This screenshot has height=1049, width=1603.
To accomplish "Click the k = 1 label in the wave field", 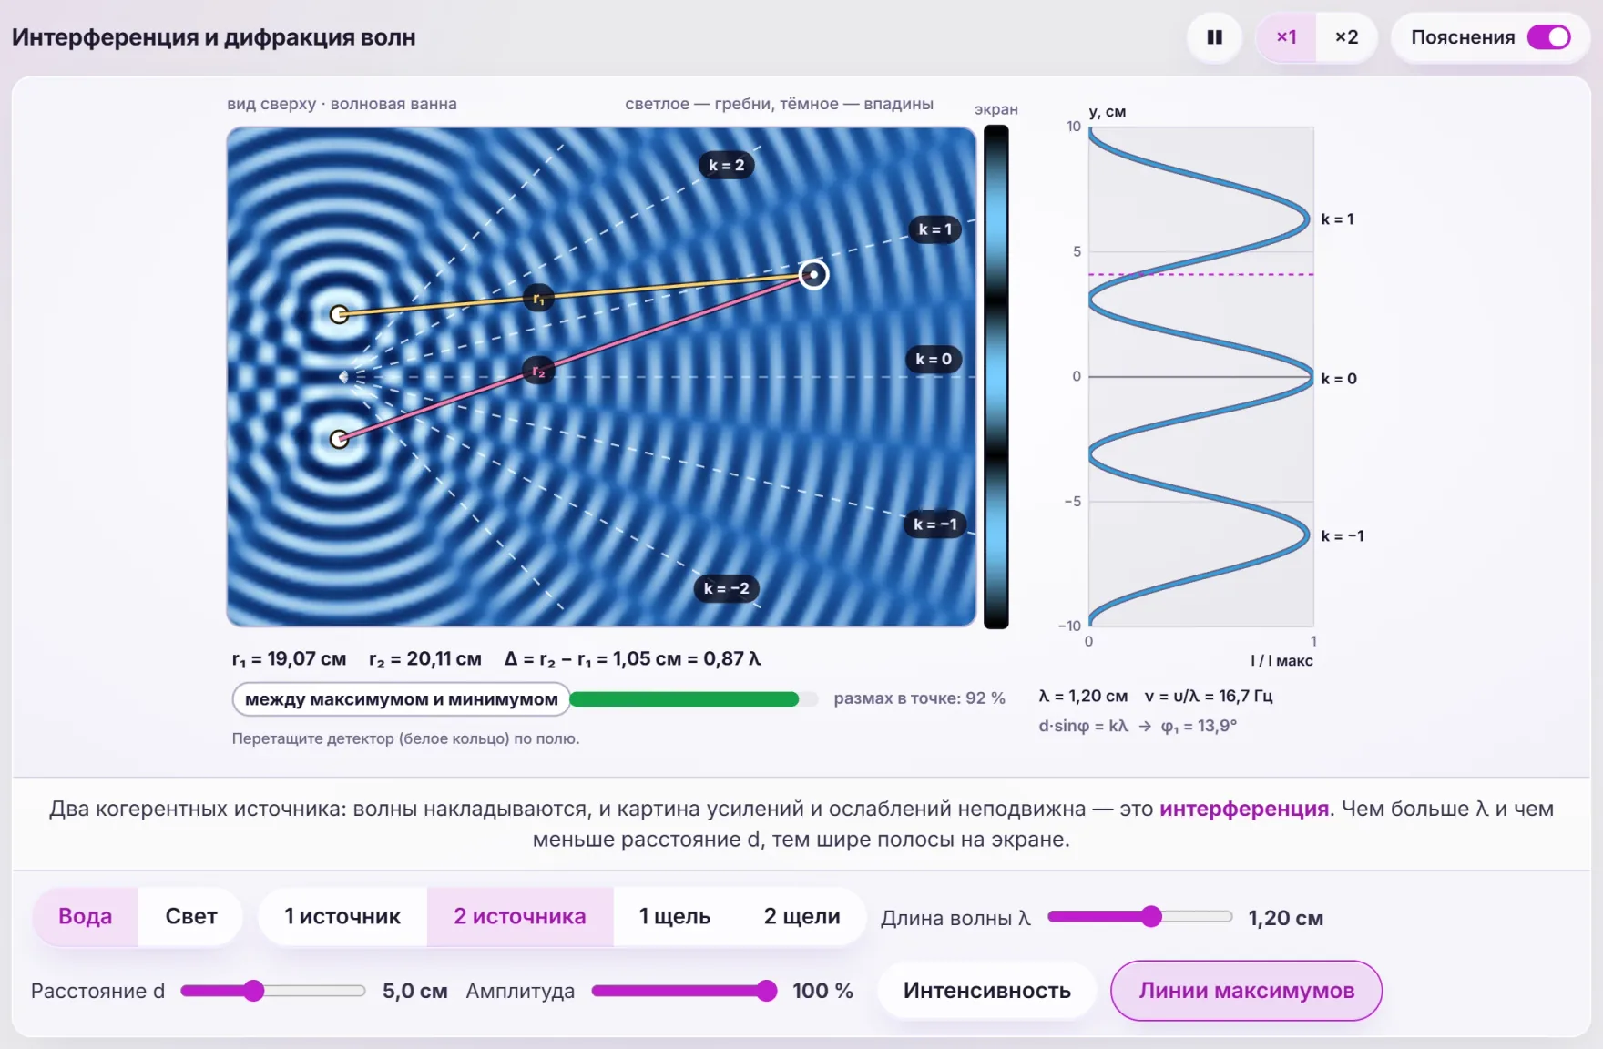I will [935, 229].
